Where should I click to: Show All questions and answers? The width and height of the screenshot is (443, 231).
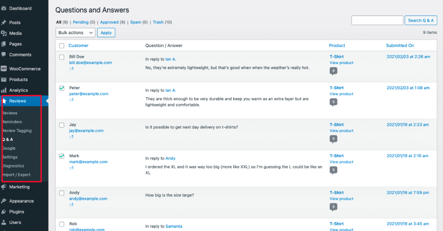click(58, 22)
